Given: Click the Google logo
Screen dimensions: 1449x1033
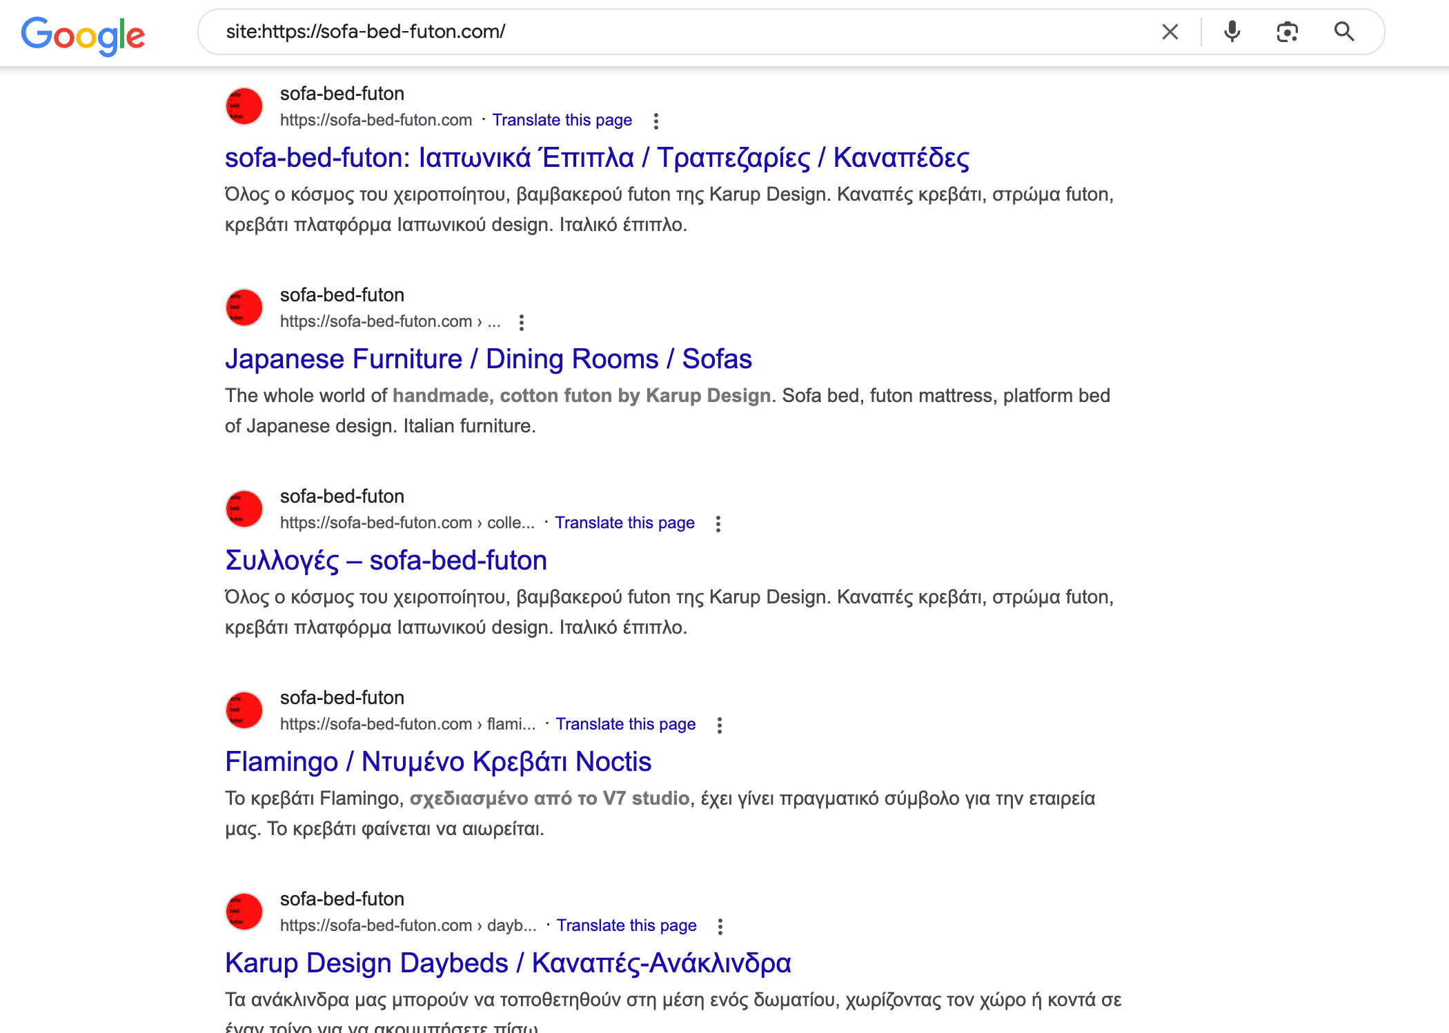Looking at the screenshot, I should [83, 34].
